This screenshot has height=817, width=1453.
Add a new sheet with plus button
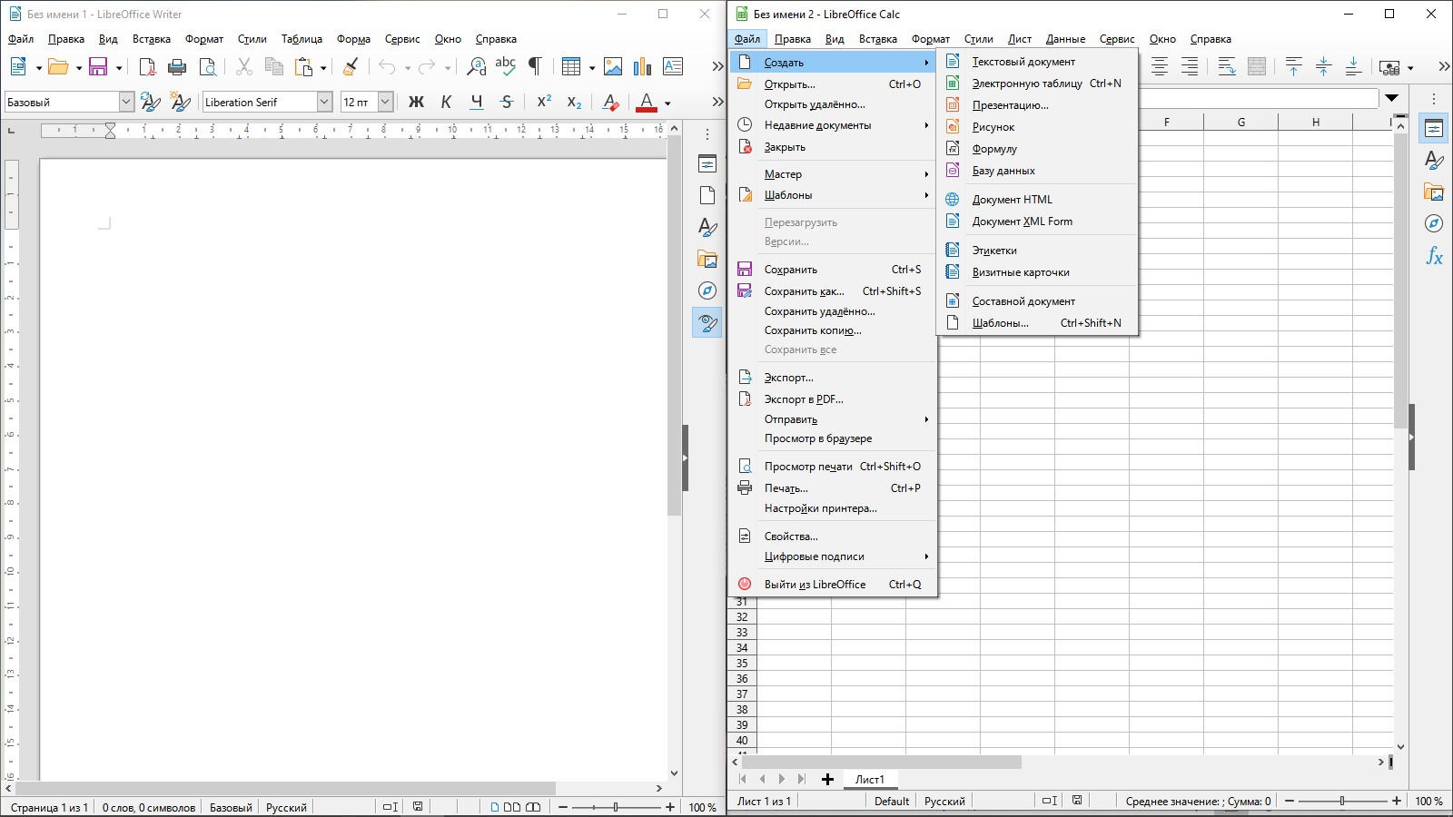pos(827,779)
